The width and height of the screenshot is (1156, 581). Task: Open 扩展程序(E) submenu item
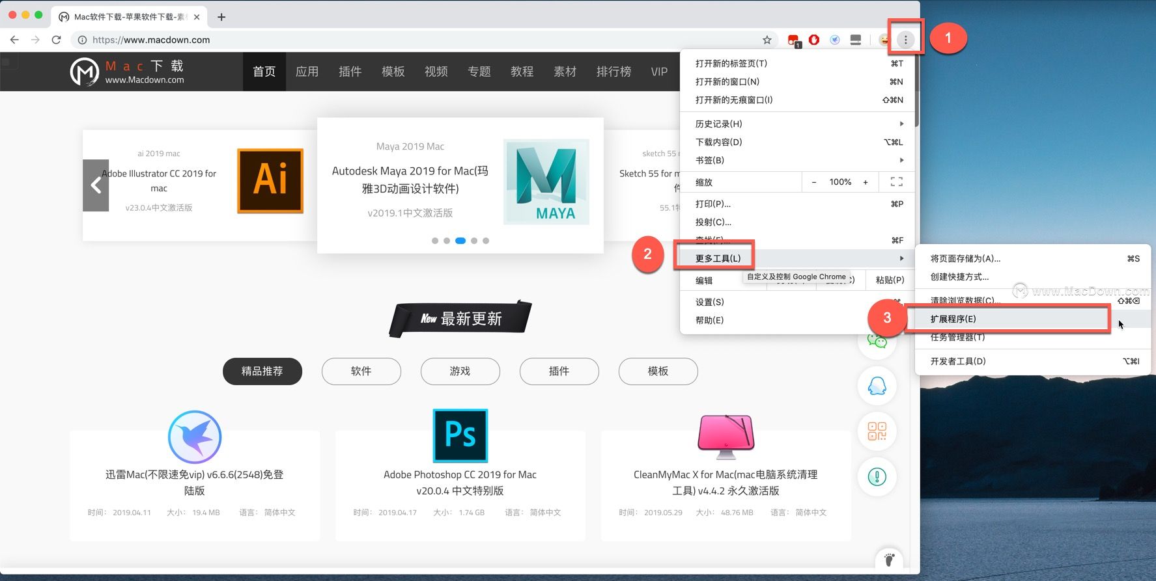coord(1034,319)
